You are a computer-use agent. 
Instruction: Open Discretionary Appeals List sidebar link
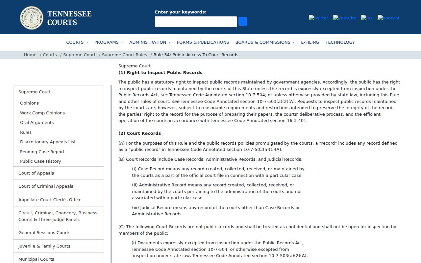tap(48, 142)
